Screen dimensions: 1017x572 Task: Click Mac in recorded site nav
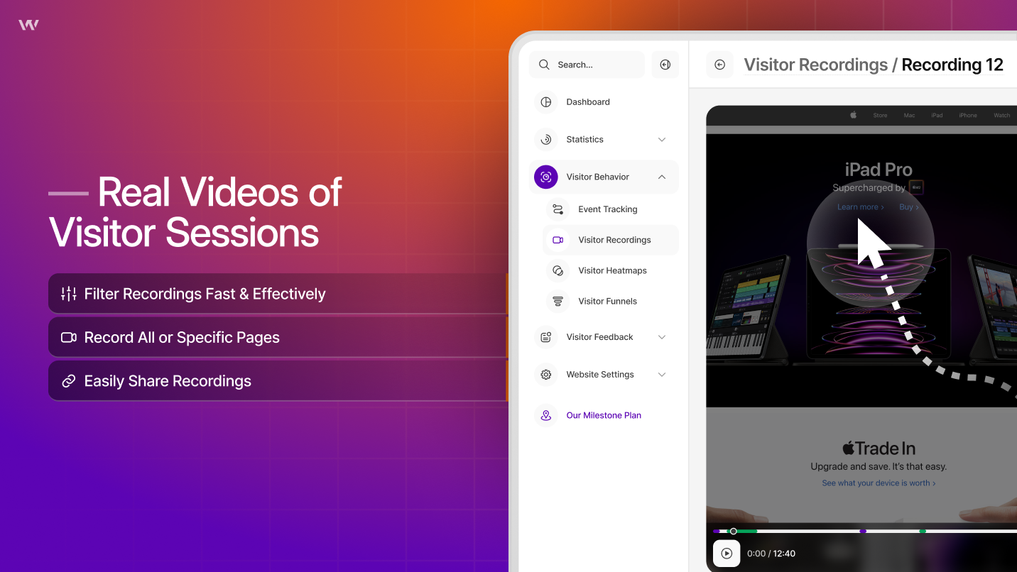click(909, 115)
